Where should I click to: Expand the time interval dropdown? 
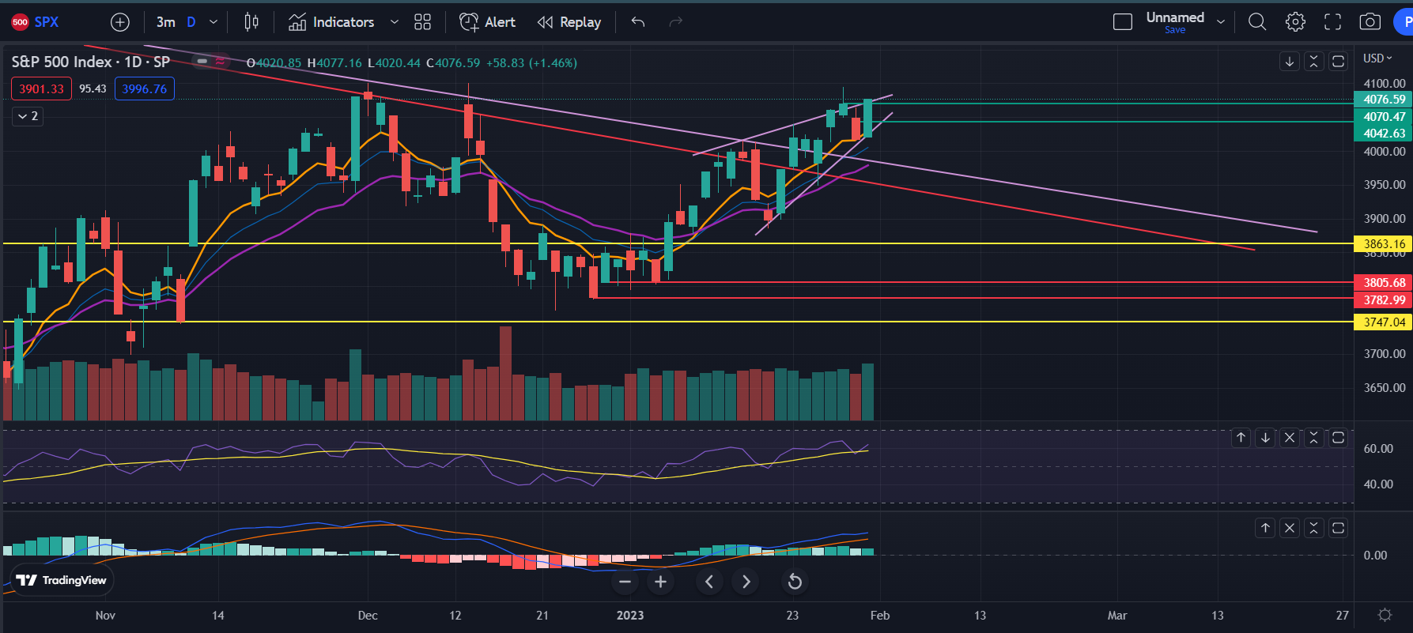(213, 22)
